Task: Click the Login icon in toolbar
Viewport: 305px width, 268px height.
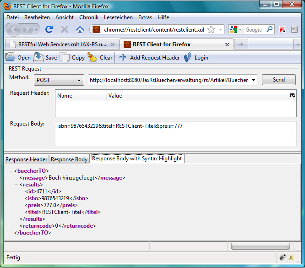Action: click(x=187, y=57)
